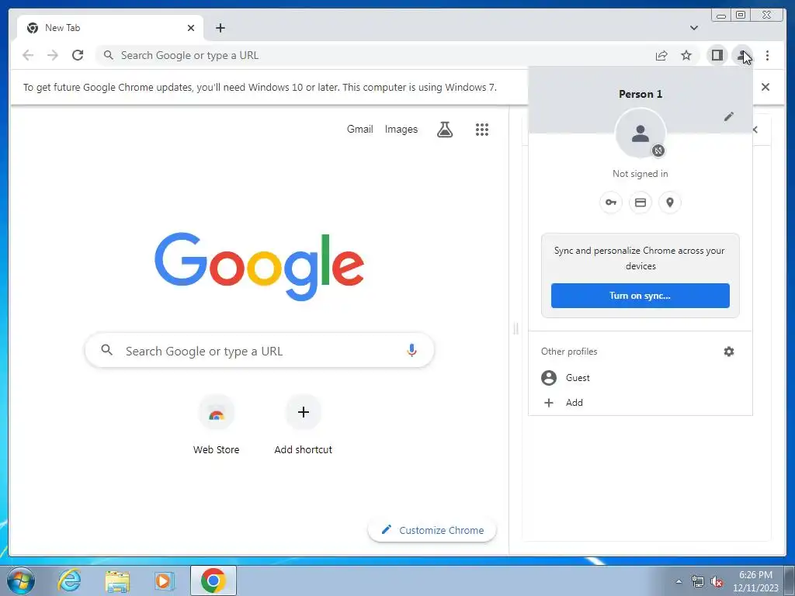Reload the current page
Screen dimensions: 795x596
(78, 55)
